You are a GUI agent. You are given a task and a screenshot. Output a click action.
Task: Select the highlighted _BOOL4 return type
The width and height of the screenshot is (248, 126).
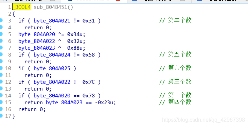pos(21,7)
